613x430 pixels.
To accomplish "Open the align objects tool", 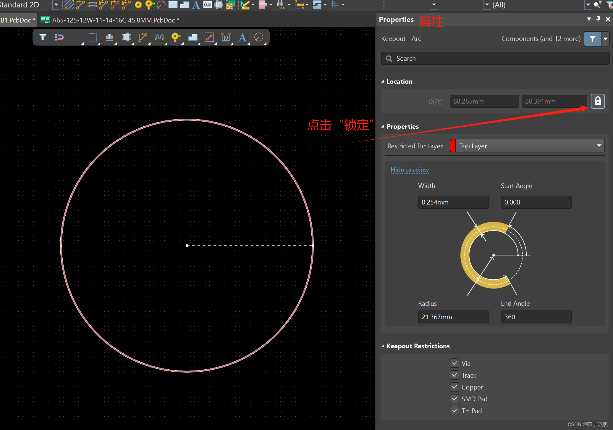I will tap(109, 37).
